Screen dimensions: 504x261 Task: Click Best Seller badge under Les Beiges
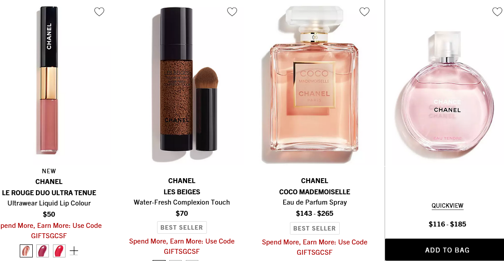pos(182,227)
